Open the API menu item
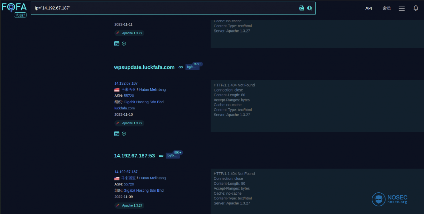 pyautogui.click(x=369, y=8)
